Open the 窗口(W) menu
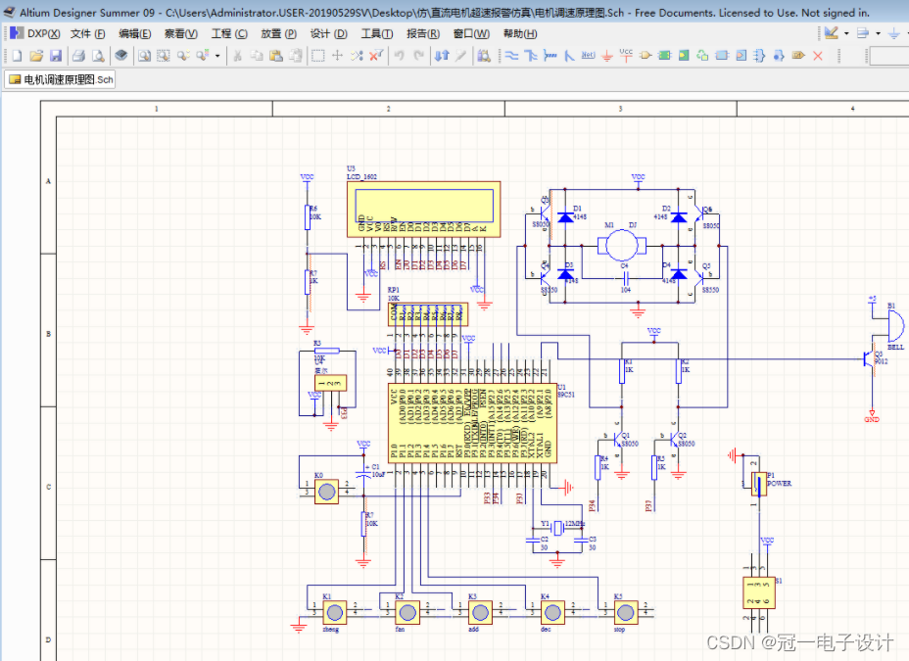 point(471,33)
